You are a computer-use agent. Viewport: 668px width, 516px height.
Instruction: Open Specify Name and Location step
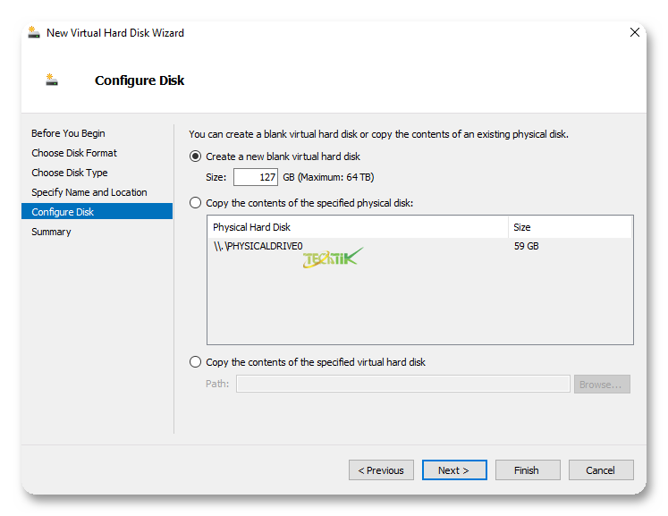(x=89, y=192)
